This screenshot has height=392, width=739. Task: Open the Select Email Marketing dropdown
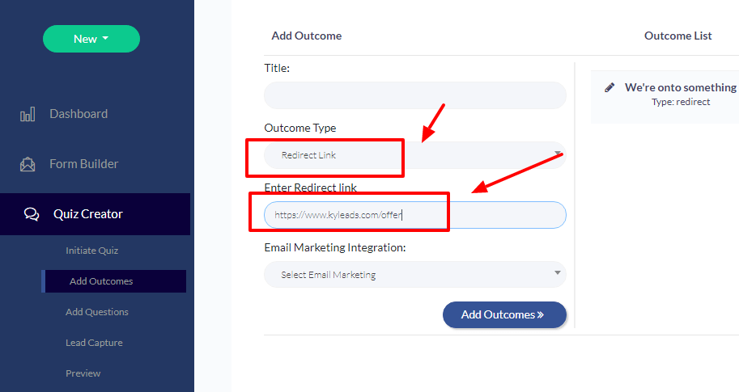point(414,275)
